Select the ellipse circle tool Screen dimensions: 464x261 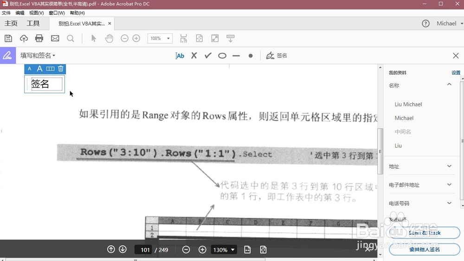[222, 56]
